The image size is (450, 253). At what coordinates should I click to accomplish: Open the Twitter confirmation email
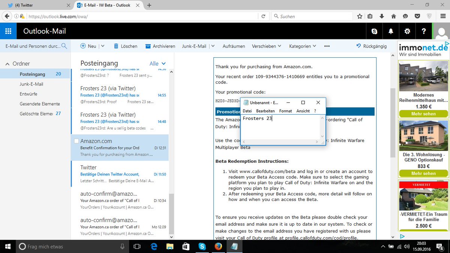click(120, 174)
